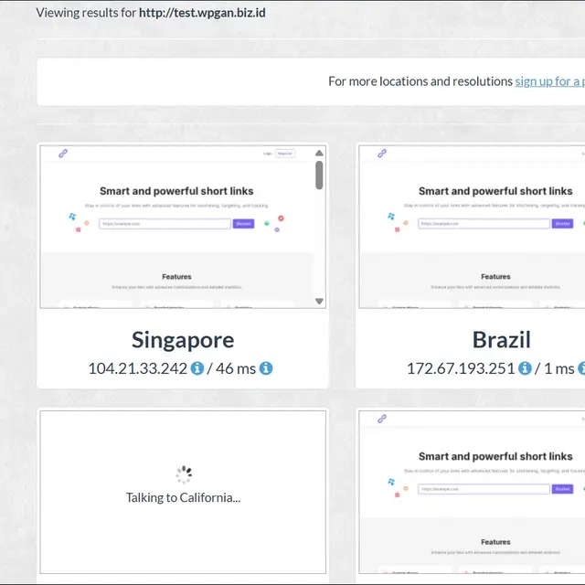Click info icon beside Singapore IP address
585x585 pixels.
pyautogui.click(x=197, y=368)
